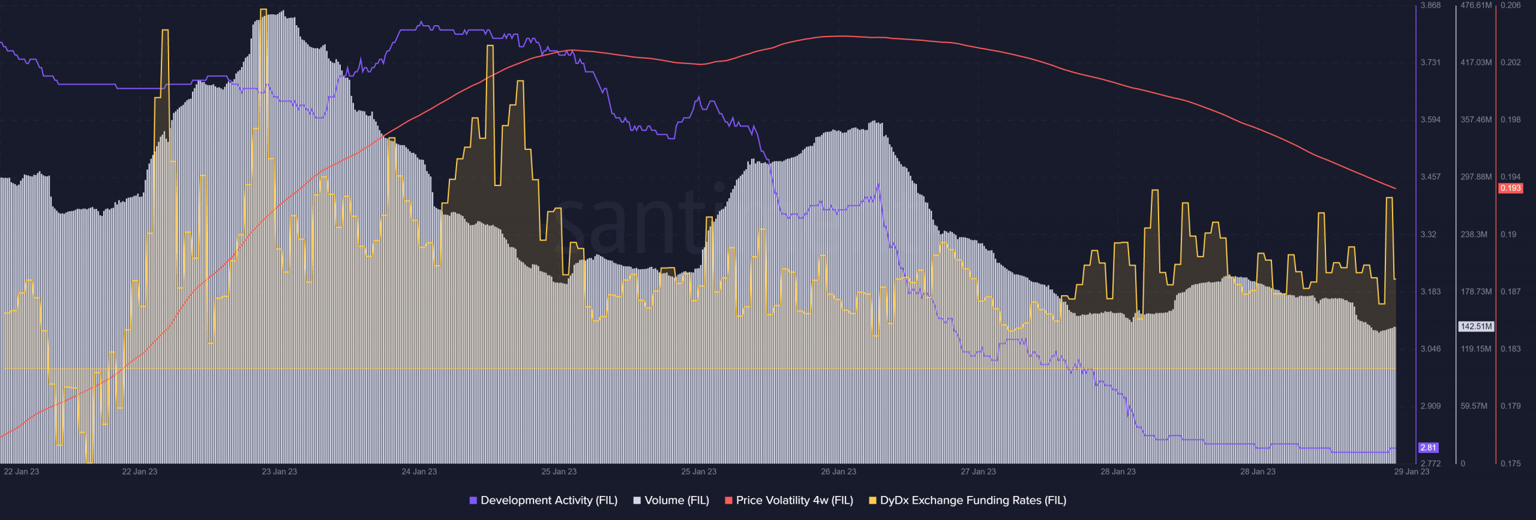Screen dimensions: 1536x520
Task: Click the 142.51M volume value badge
Action: pyautogui.click(x=1476, y=326)
